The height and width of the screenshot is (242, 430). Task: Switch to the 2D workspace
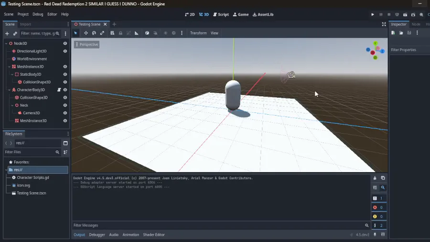190,14
